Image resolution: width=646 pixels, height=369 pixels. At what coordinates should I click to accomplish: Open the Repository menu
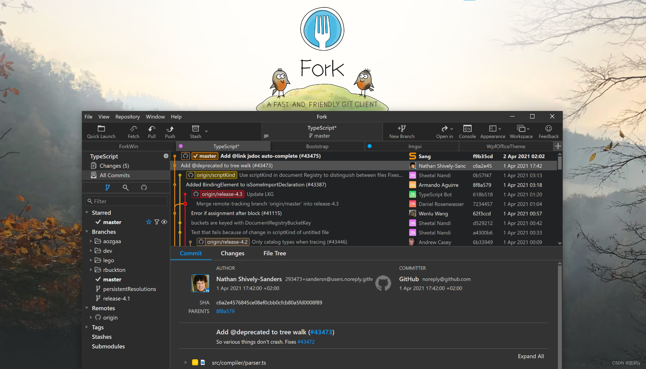(128, 117)
